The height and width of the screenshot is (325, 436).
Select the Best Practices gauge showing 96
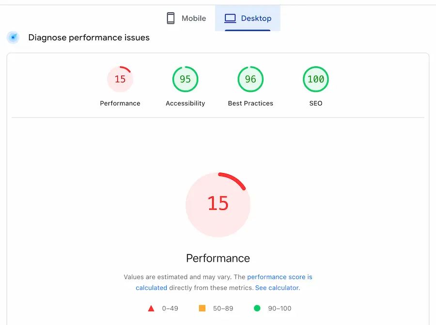pyautogui.click(x=250, y=79)
